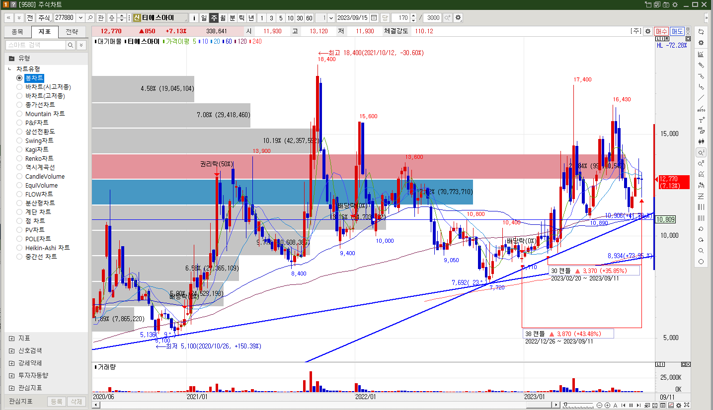
Task: Select the P&F차트 option
Action: pyautogui.click(x=32, y=123)
